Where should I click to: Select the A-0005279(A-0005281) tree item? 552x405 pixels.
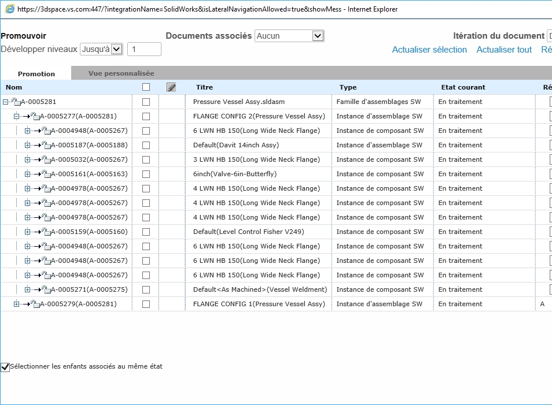[78, 304]
